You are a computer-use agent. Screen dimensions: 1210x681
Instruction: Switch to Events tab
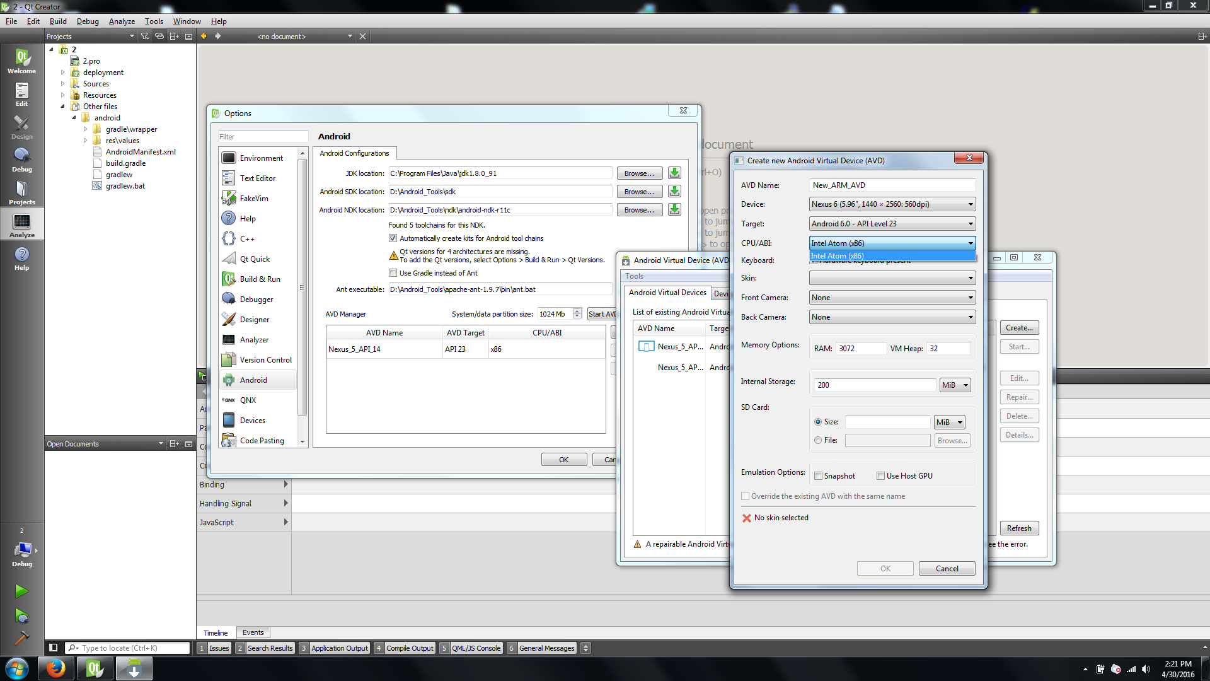point(253,632)
